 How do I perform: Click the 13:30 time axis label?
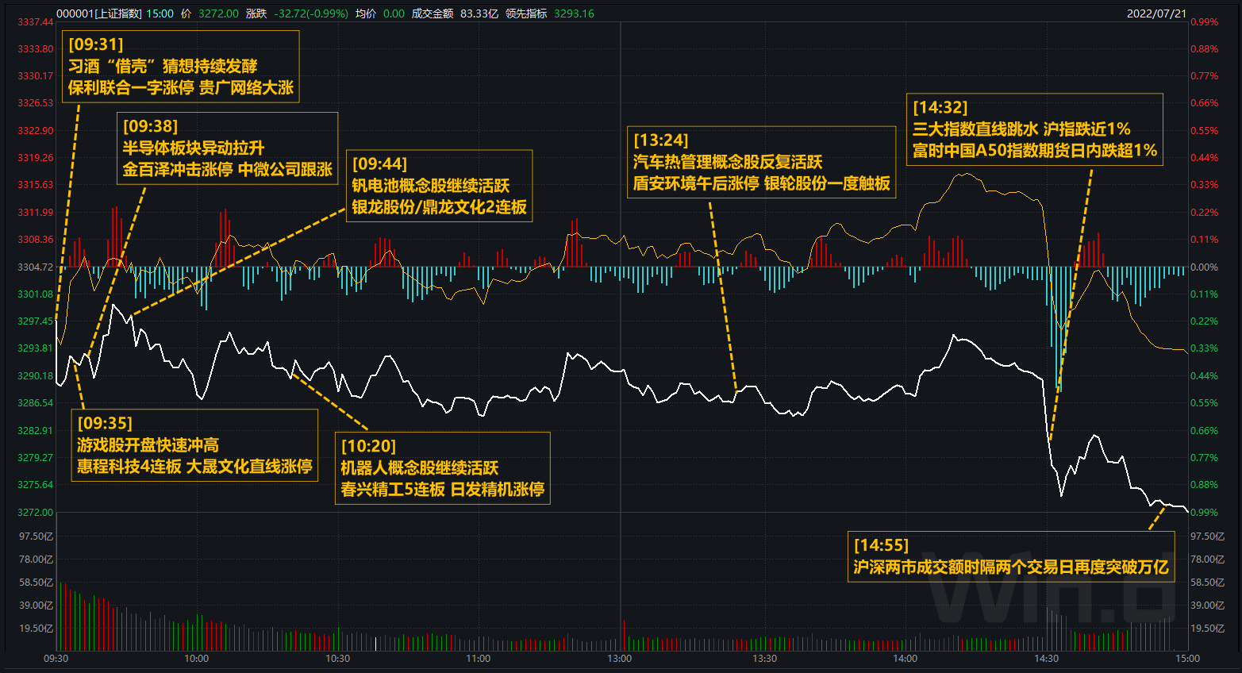pyautogui.click(x=765, y=659)
